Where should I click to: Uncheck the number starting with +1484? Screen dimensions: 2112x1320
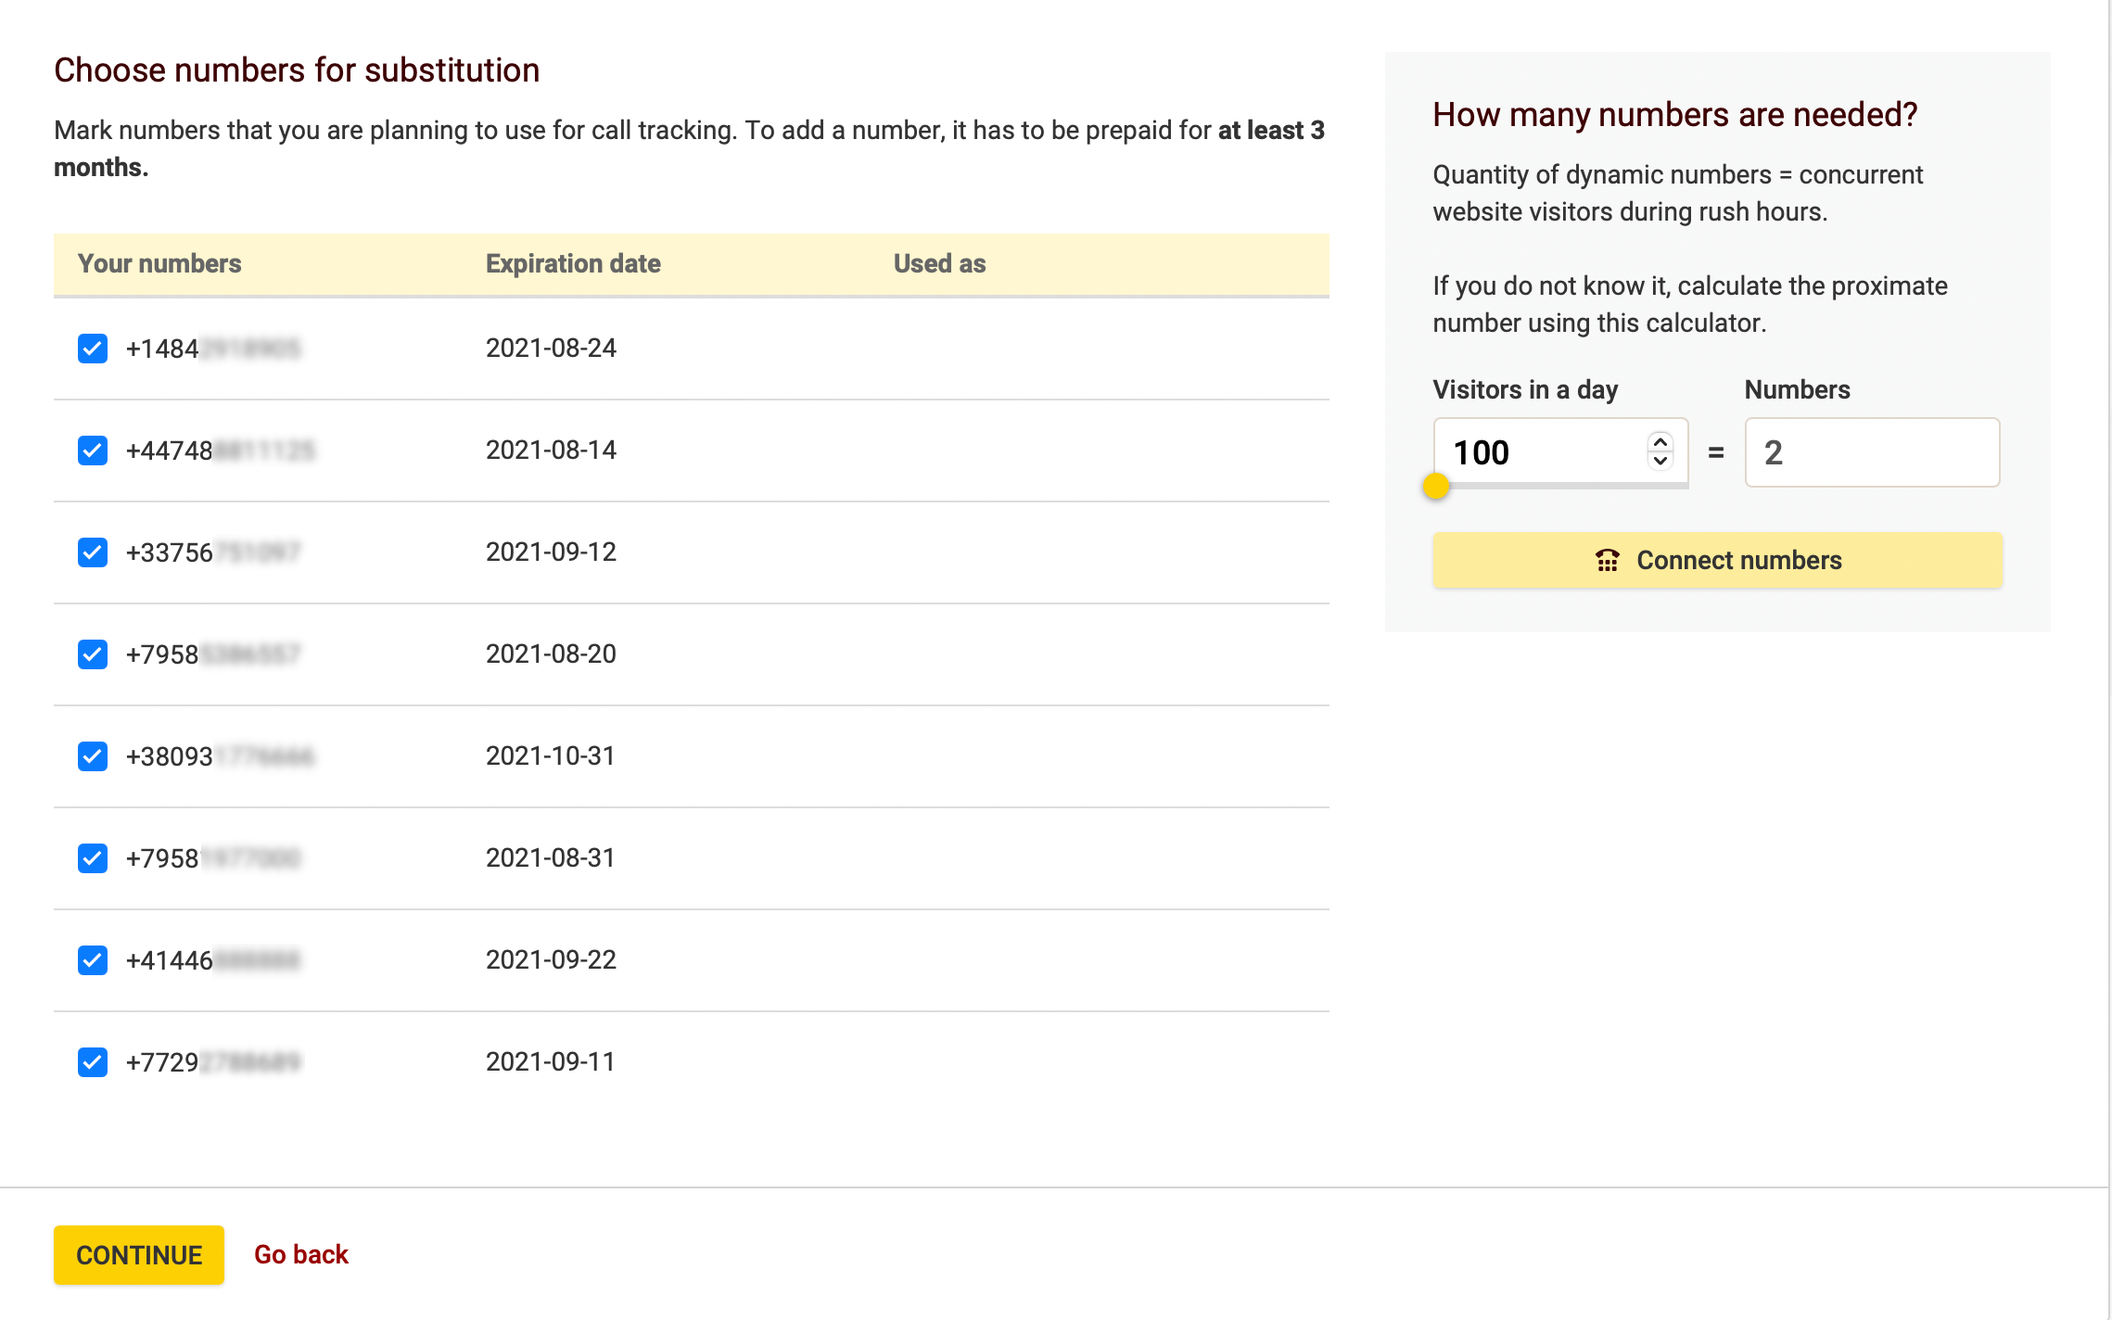pyautogui.click(x=93, y=349)
